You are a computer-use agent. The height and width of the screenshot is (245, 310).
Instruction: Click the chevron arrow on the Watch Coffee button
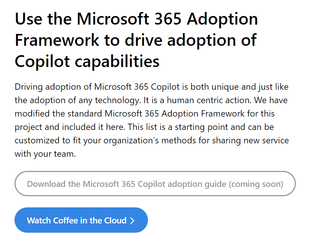[x=132, y=221]
